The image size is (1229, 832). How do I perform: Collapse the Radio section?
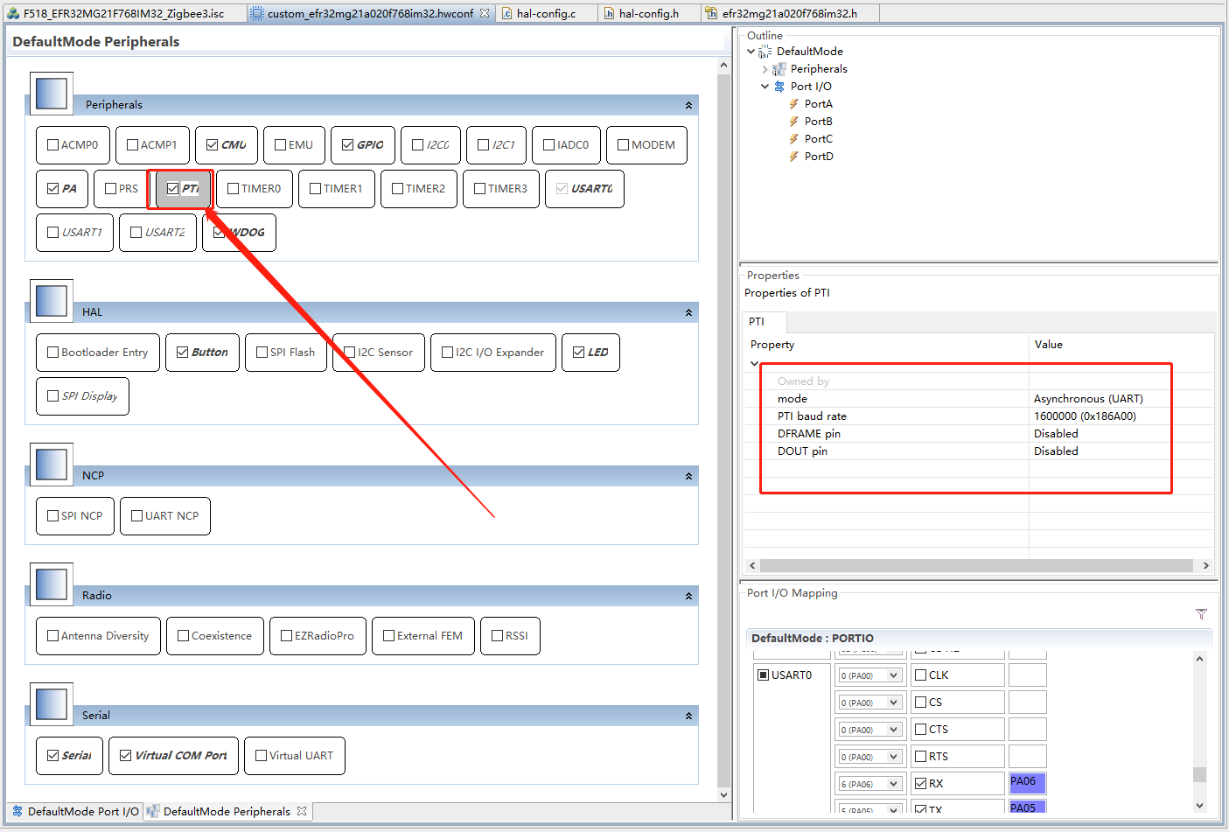688,596
